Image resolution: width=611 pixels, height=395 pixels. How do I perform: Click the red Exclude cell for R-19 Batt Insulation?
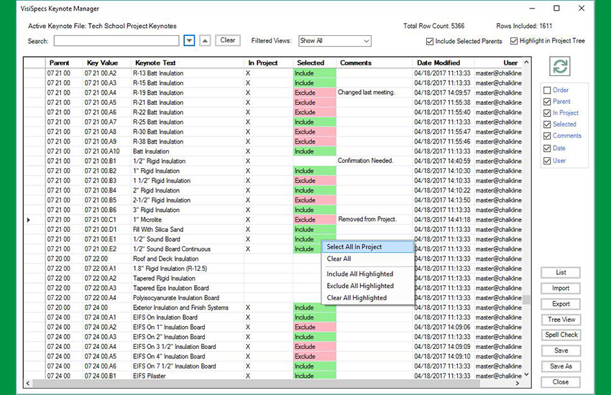point(314,93)
